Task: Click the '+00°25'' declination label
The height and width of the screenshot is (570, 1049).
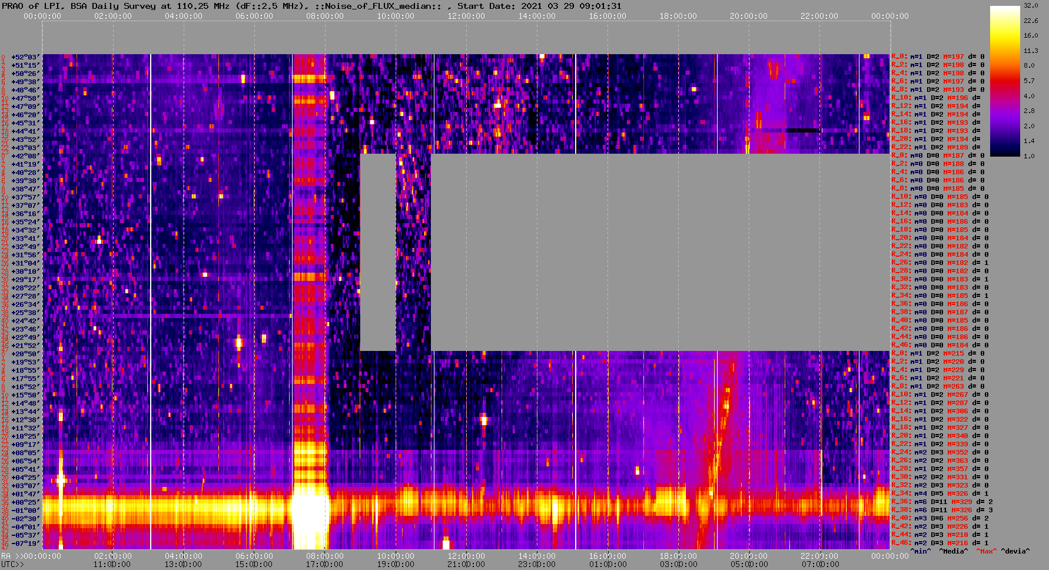Action: [25, 502]
